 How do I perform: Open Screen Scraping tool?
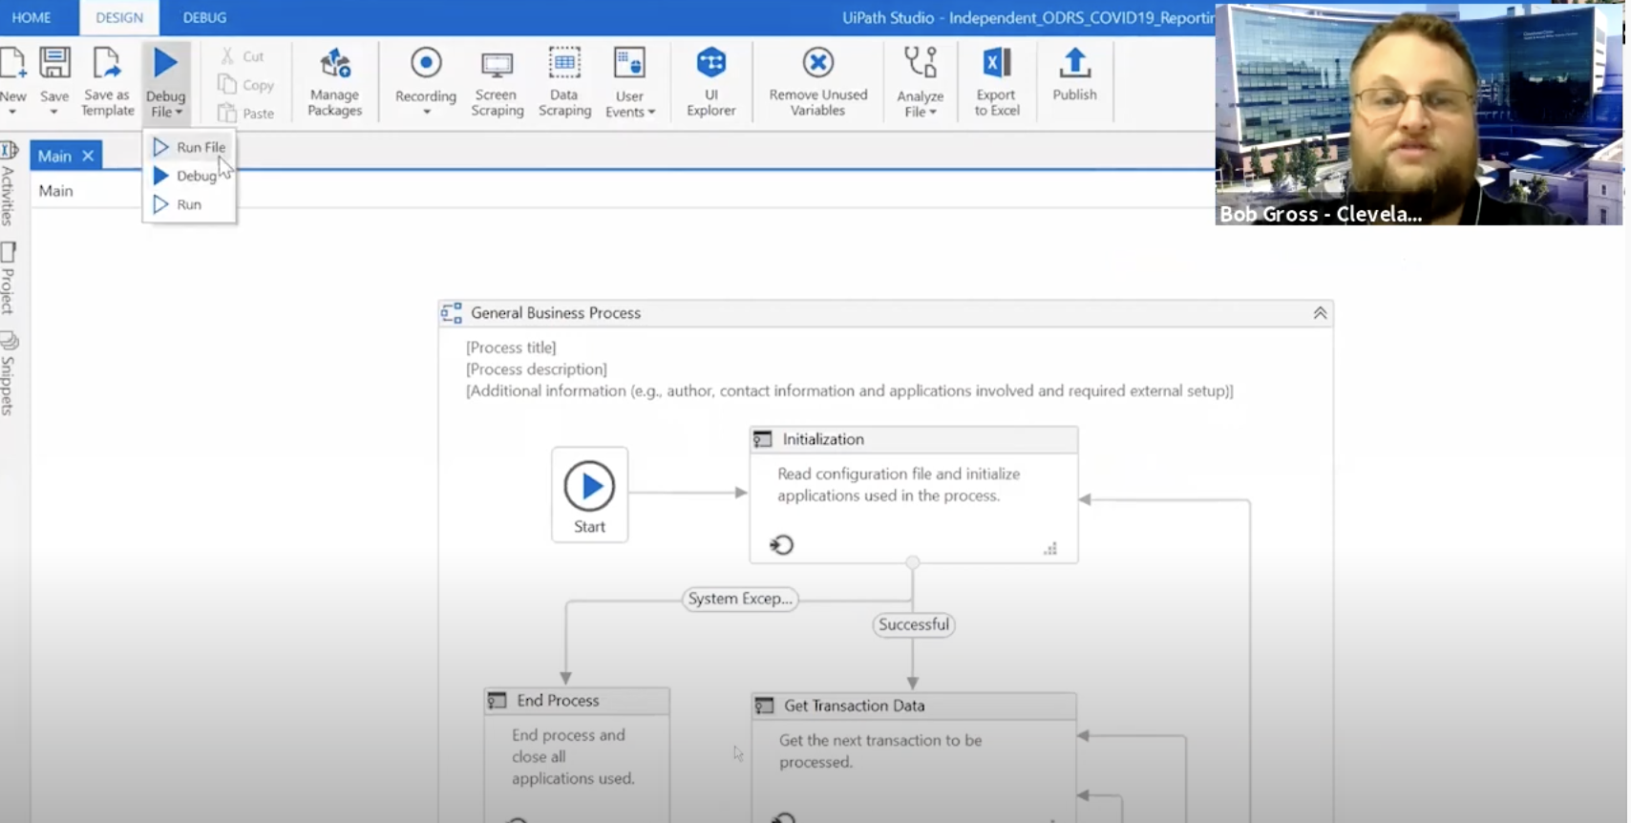[x=497, y=82]
